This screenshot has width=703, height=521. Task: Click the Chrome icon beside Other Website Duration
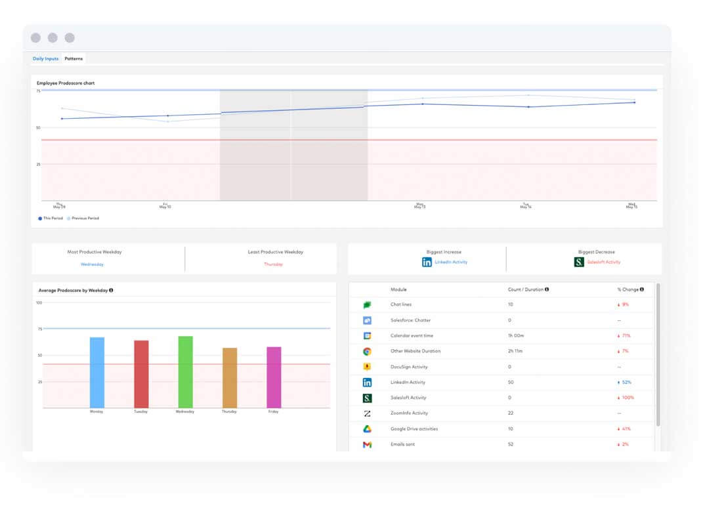pyautogui.click(x=368, y=351)
